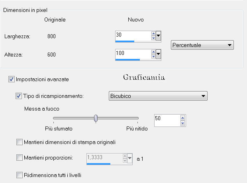Click the Messa a fuoco slider handle
Image resolution: width=247 pixels, height=183 pixels.
(96, 118)
